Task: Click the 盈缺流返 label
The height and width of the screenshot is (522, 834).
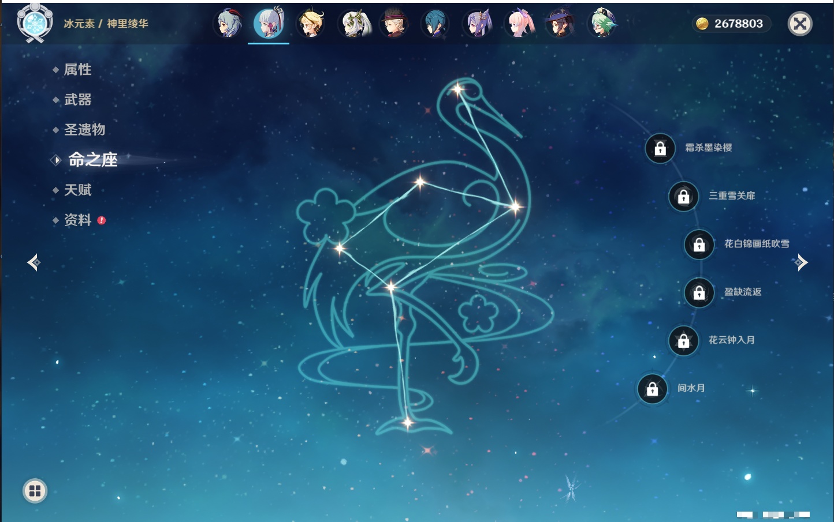Action: pyautogui.click(x=743, y=292)
